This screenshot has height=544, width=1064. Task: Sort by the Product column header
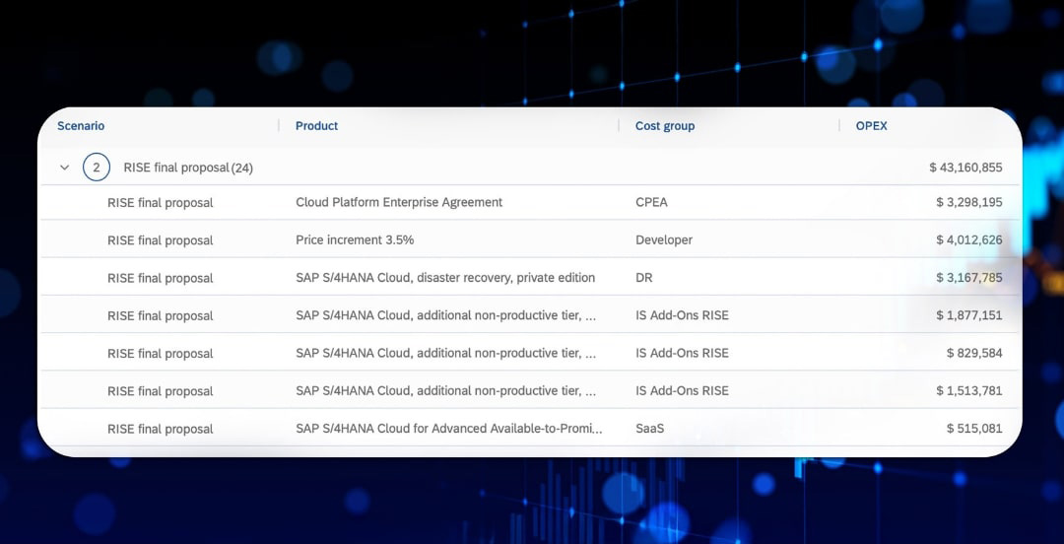click(316, 125)
